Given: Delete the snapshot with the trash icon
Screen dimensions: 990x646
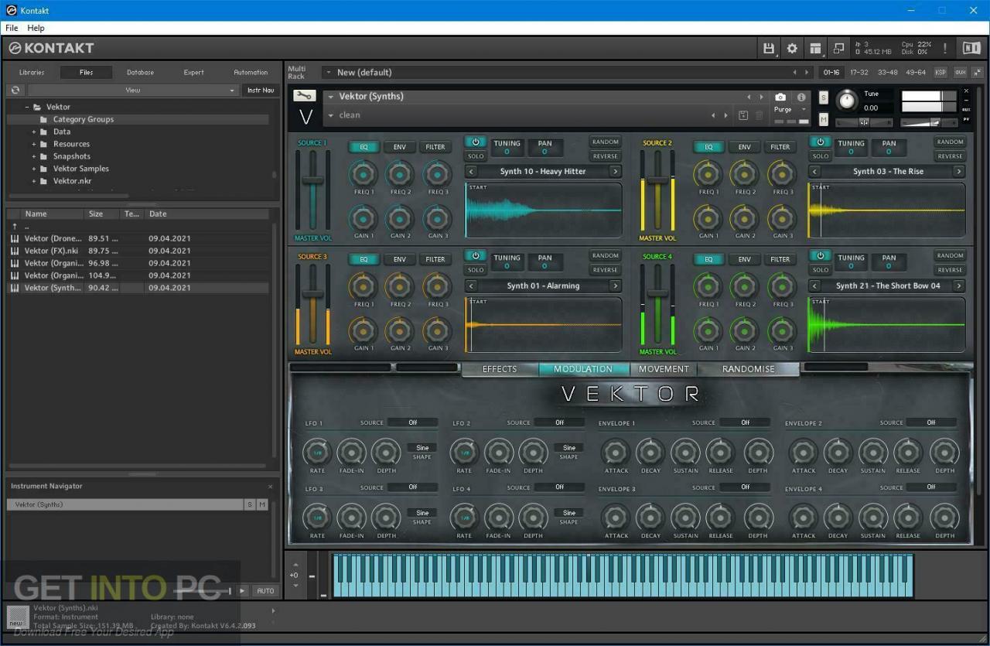Looking at the screenshot, I should (x=759, y=115).
